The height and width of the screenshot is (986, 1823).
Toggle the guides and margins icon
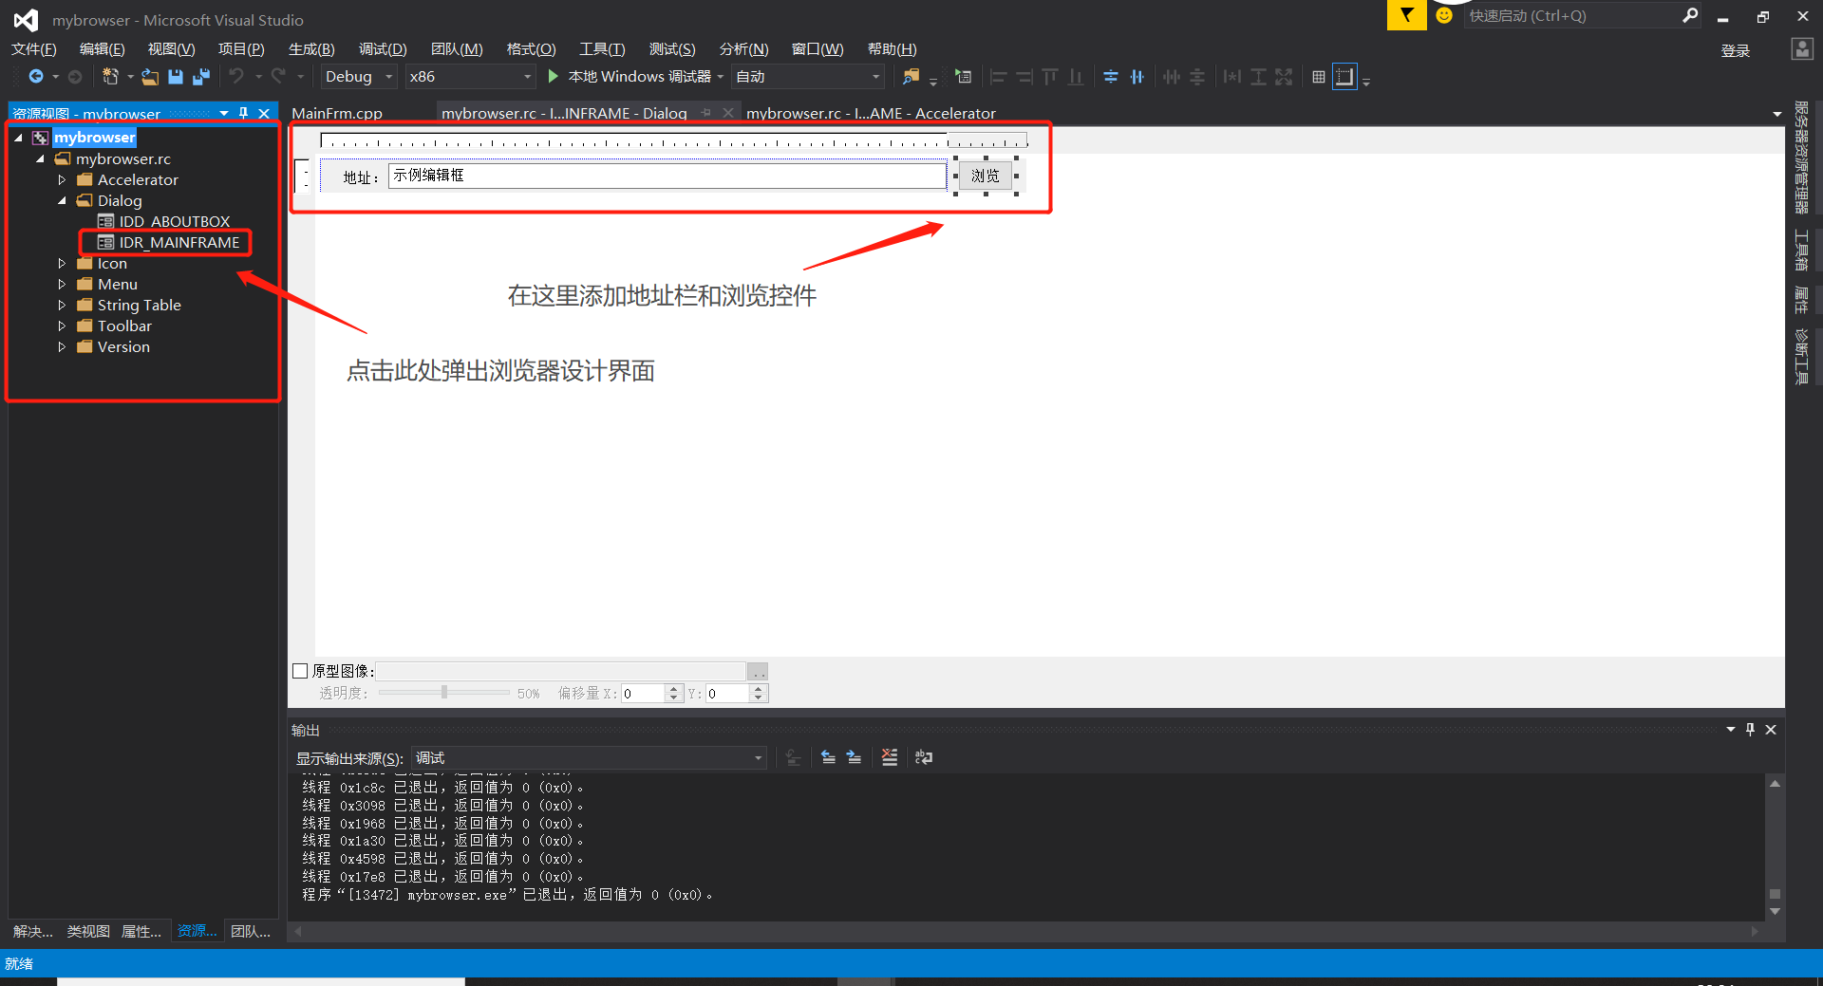[x=1344, y=77]
